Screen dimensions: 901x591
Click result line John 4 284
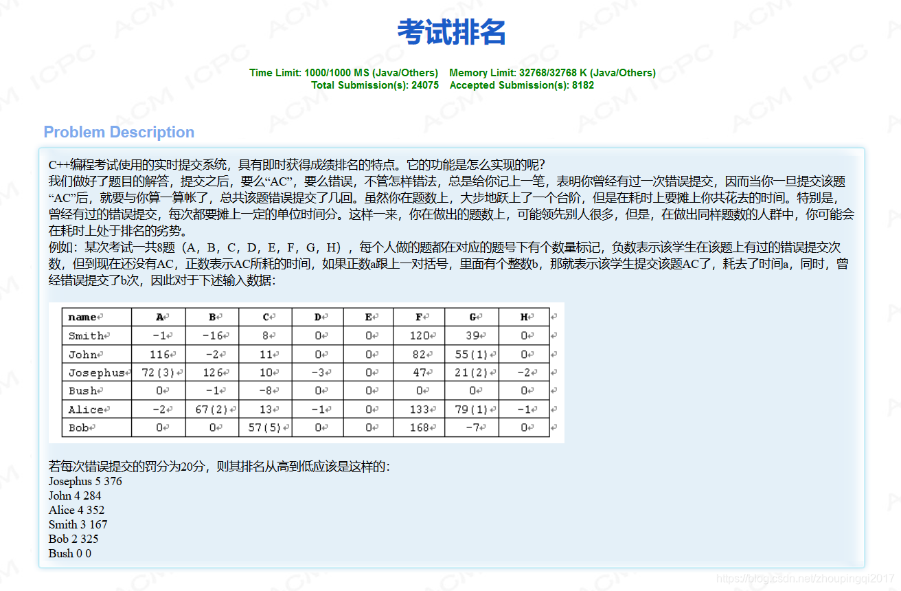click(75, 495)
